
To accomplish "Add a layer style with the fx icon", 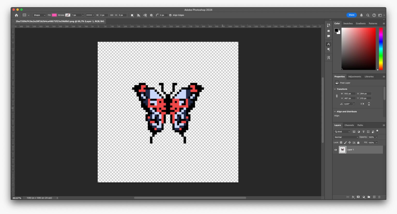I will [353, 197].
